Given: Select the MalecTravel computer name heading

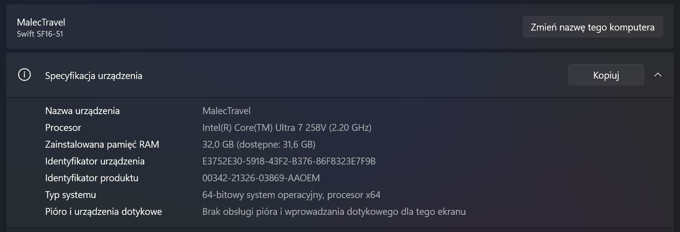Looking at the screenshot, I should pos(41,22).
